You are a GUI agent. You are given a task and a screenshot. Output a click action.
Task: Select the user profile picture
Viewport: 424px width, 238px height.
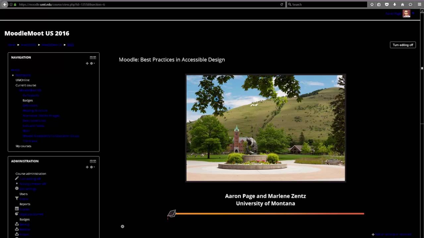[x=406, y=13]
